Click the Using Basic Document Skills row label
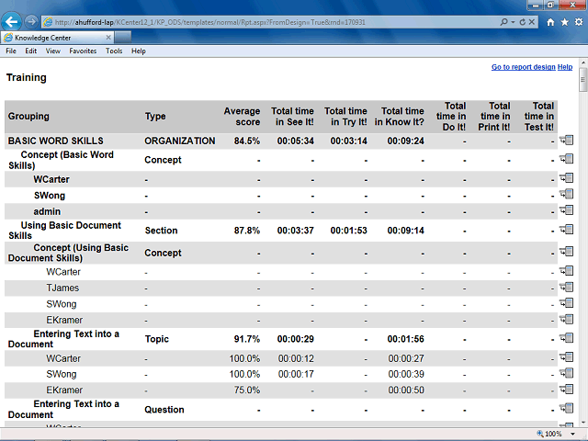 click(x=64, y=231)
